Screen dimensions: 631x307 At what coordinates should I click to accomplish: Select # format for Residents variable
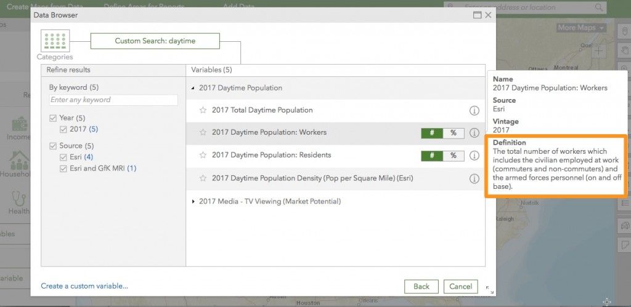pos(432,156)
